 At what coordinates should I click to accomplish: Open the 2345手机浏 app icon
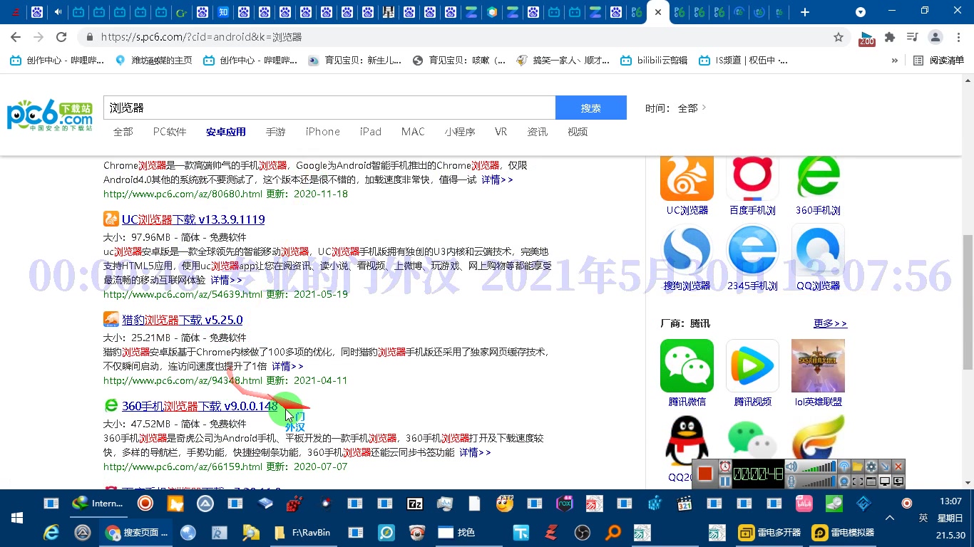[752, 251]
